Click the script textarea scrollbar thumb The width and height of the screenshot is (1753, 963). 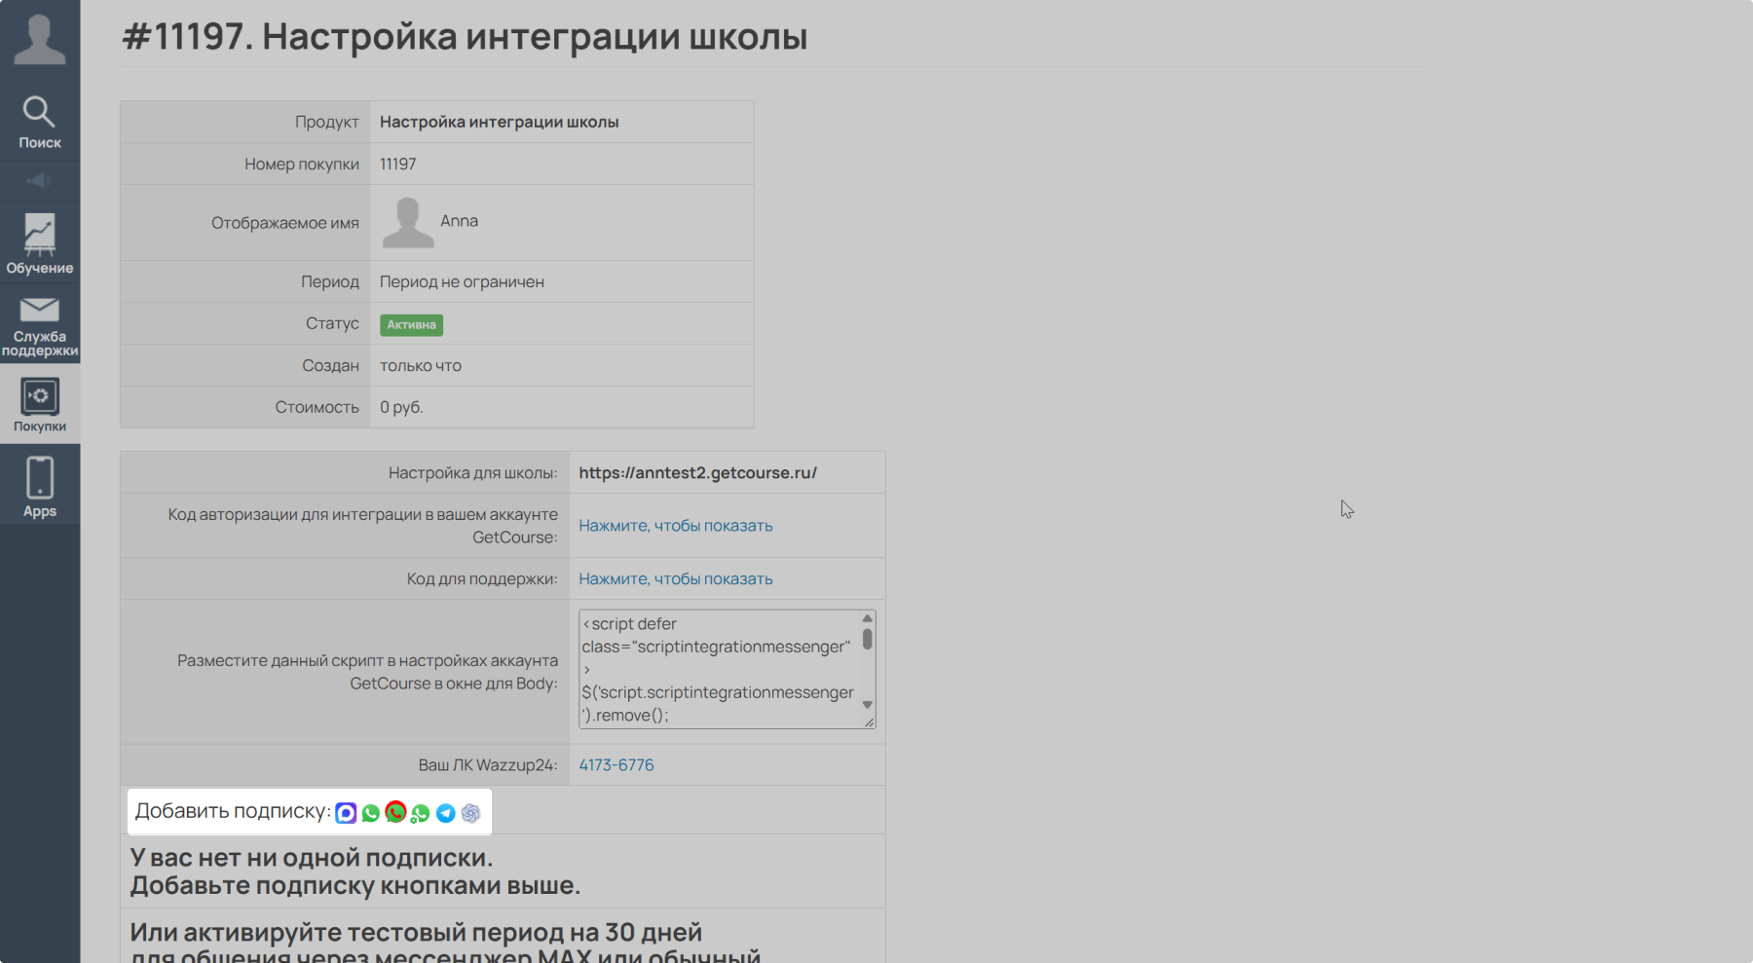[x=867, y=639]
